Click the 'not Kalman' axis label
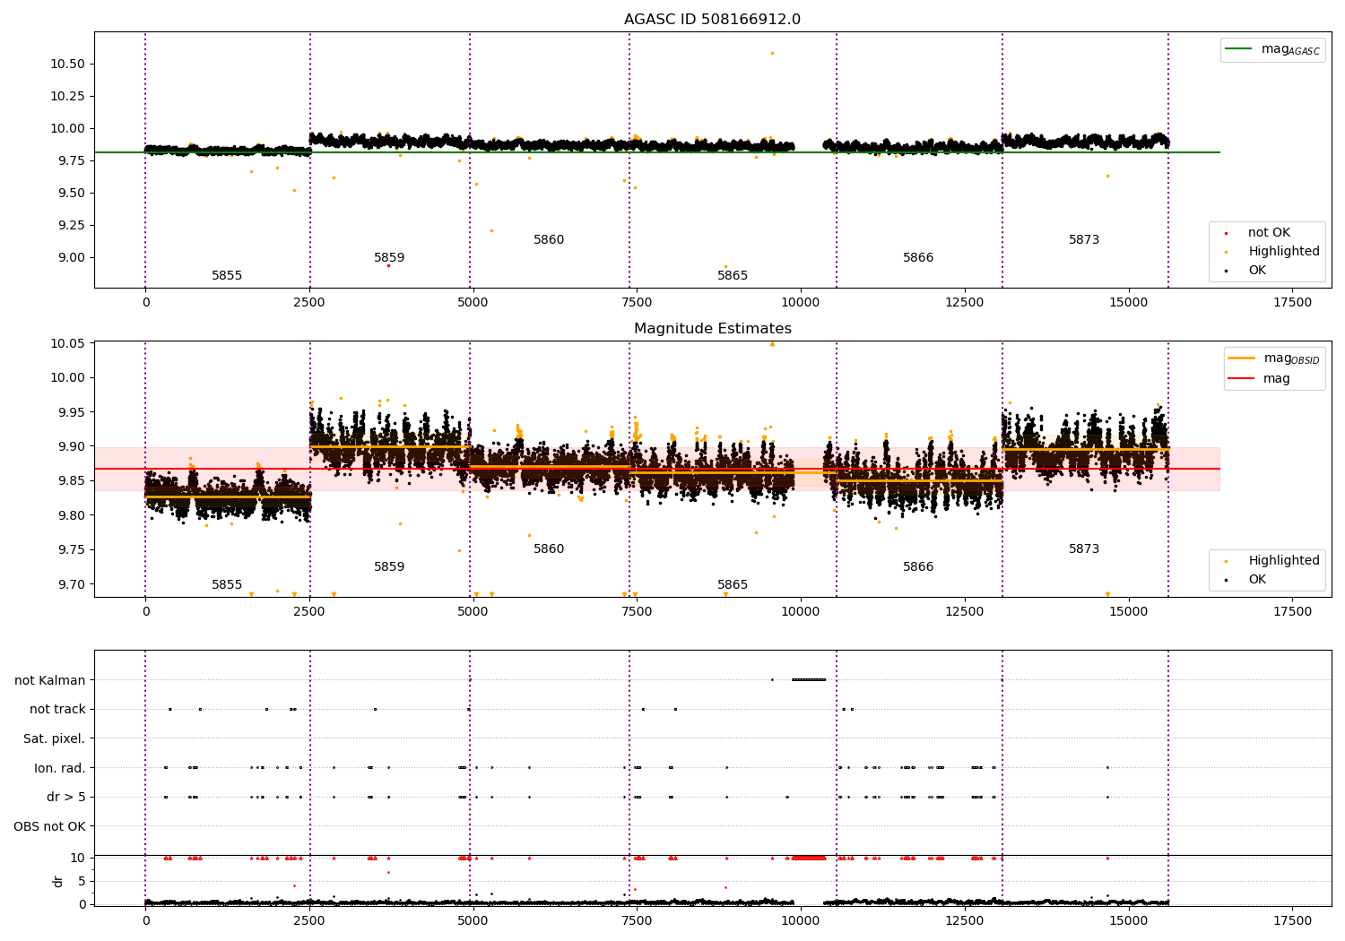Image resolution: width=1345 pixels, height=941 pixels. [x=50, y=680]
